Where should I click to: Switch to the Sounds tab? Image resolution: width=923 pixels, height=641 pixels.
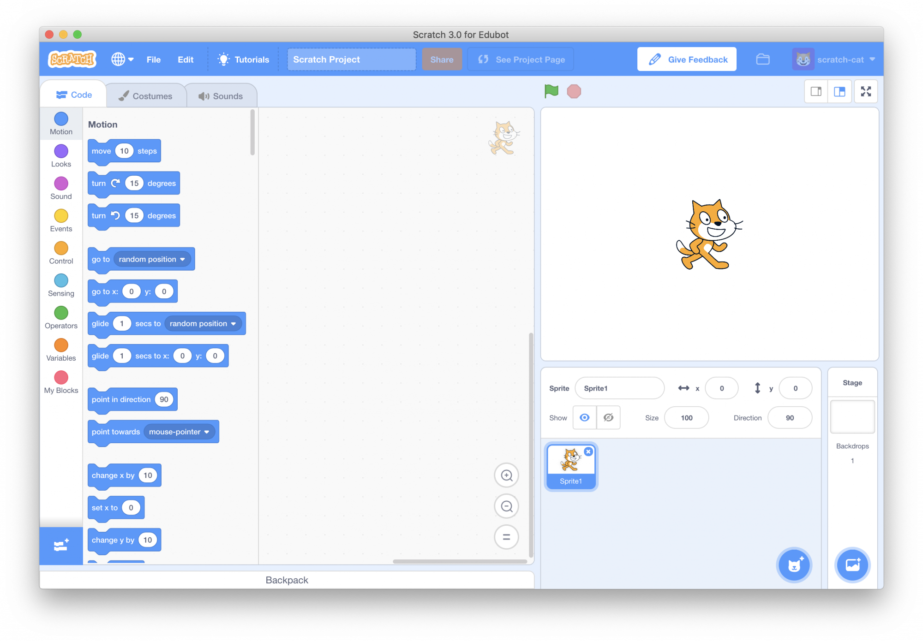coord(222,95)
